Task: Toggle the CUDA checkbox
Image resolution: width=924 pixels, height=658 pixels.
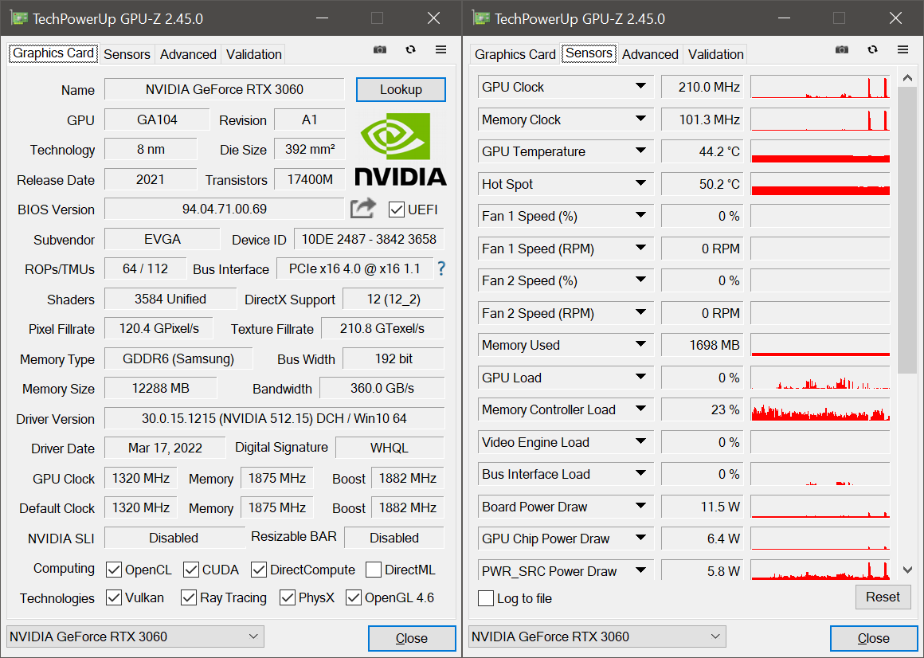Action: (191, 570)
